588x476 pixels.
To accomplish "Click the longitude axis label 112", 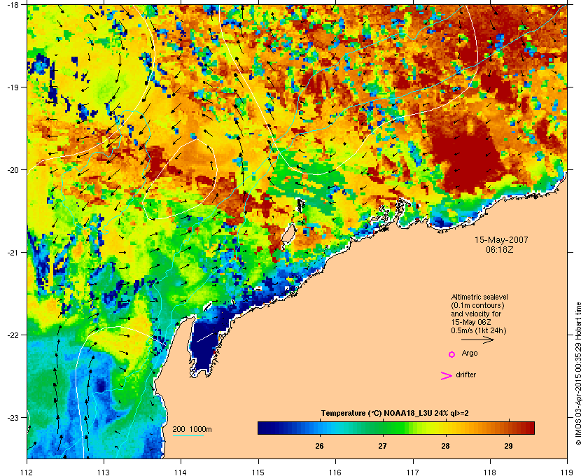I will click(27, 472).
